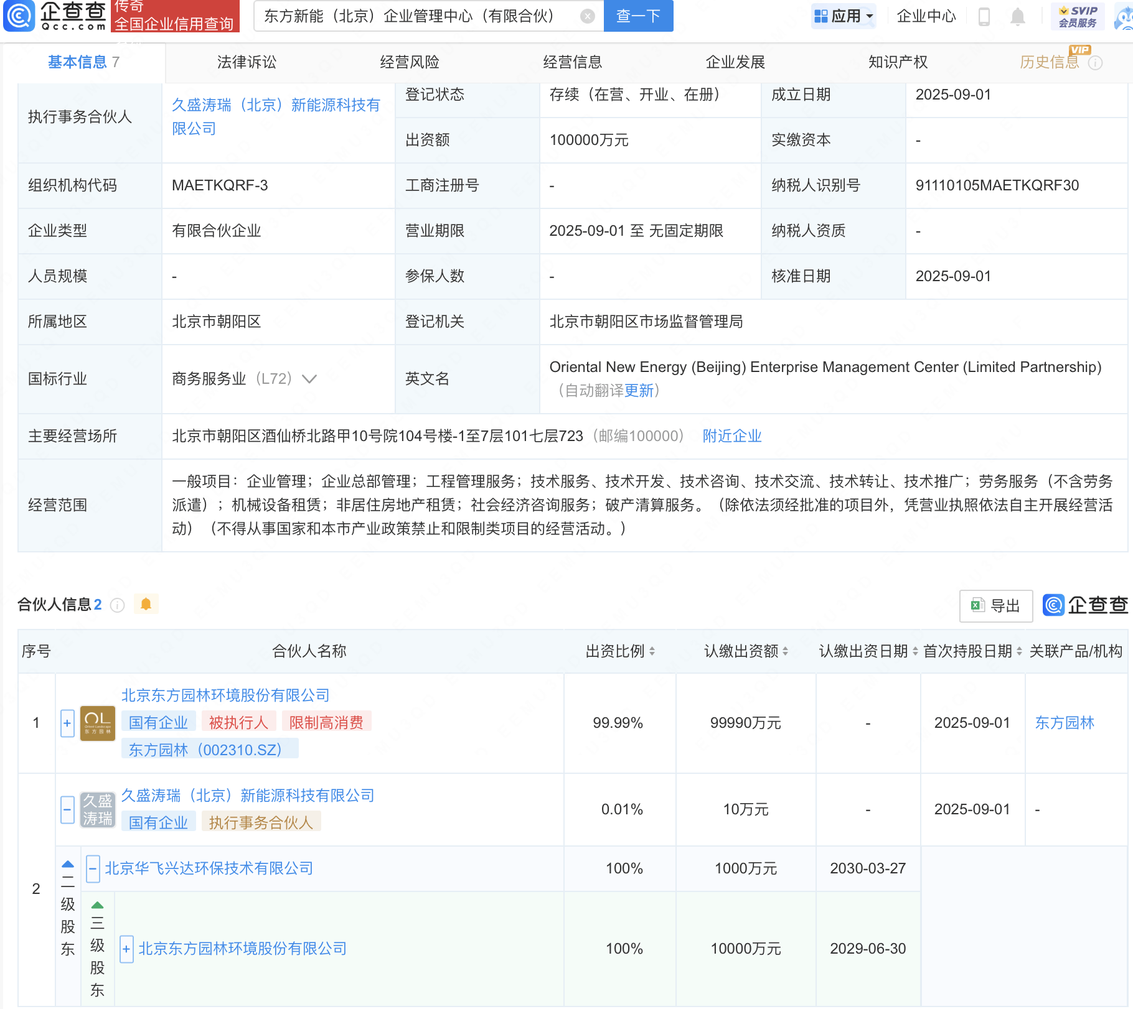Click info icon beside partner information
Image resolution: width=1133 pixels, height=1009 pixels.
(117, 605)
